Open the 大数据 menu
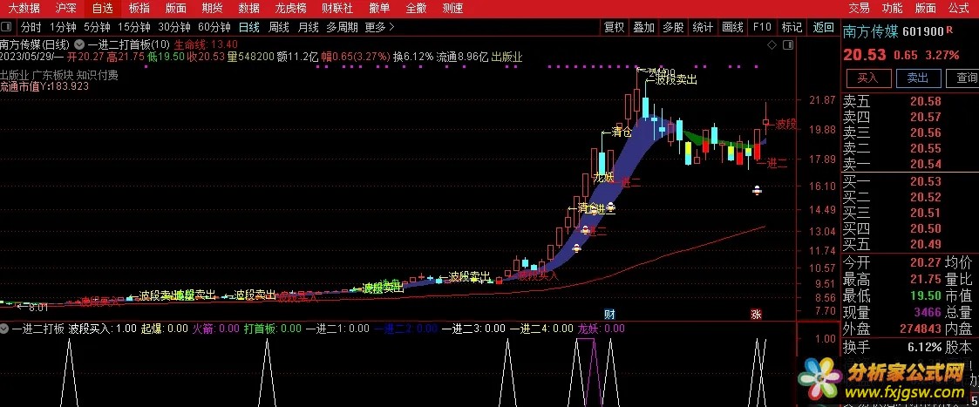 click(x=24, y=8)
